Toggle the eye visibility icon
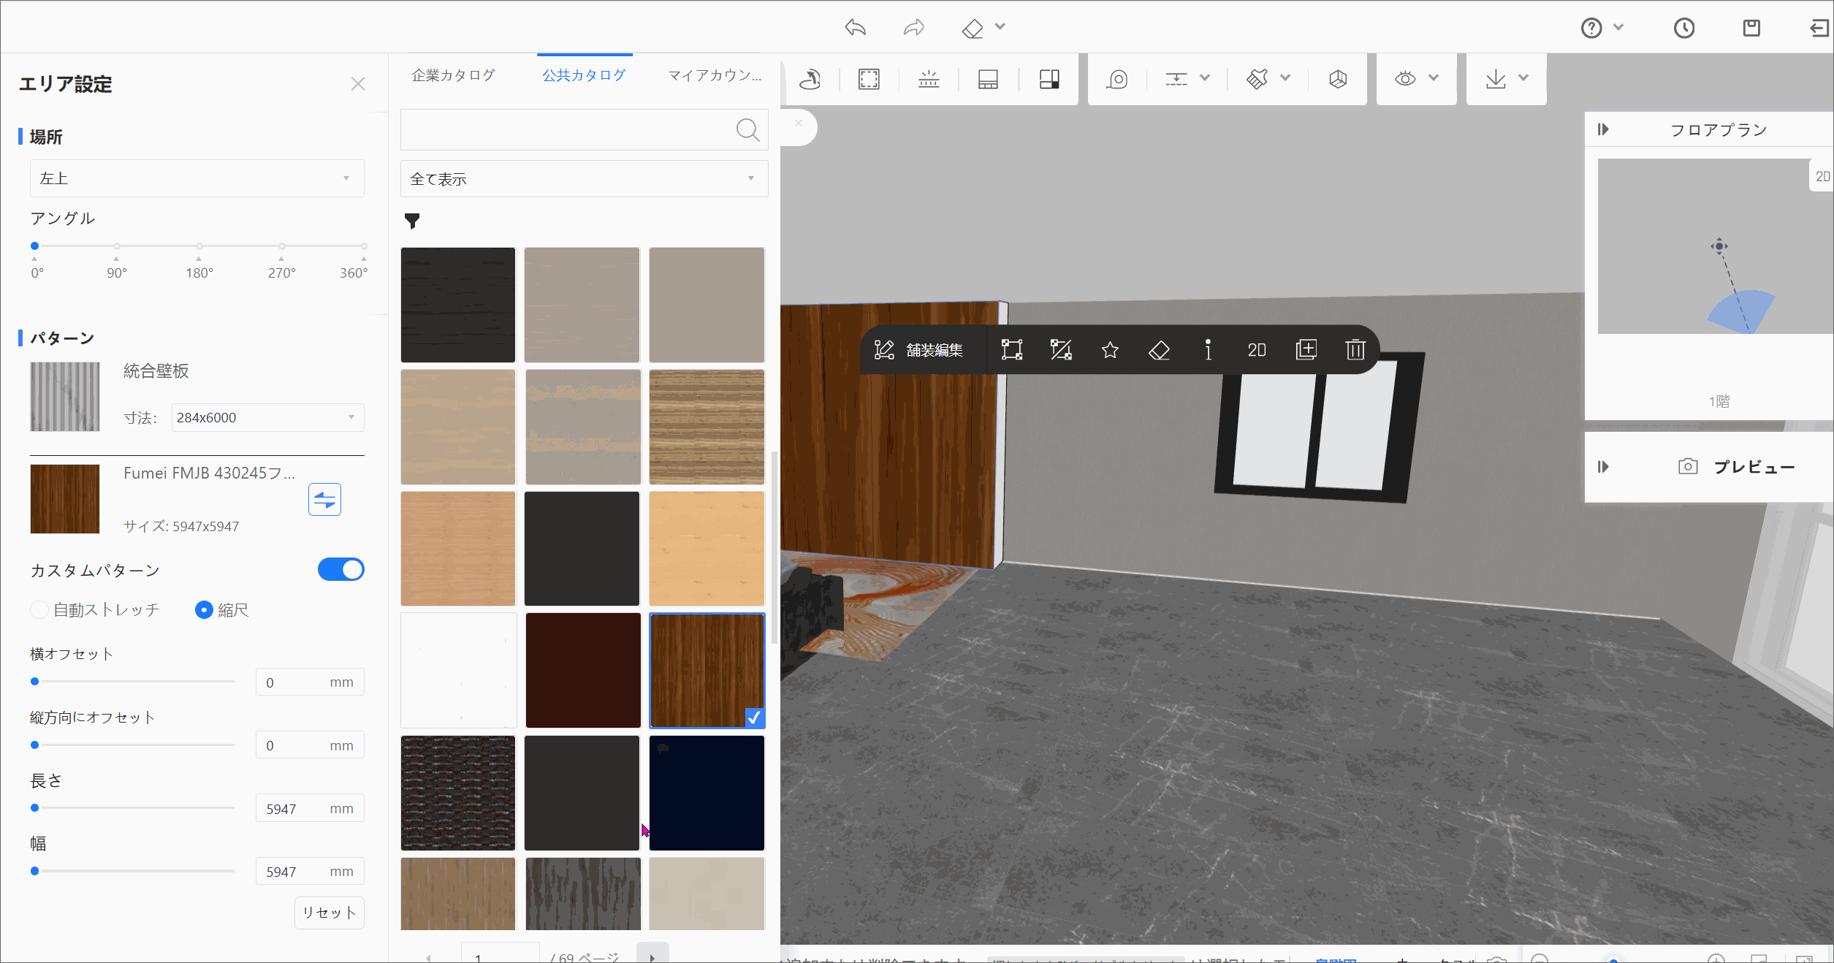The image size is (1834, 963). 1405,79
